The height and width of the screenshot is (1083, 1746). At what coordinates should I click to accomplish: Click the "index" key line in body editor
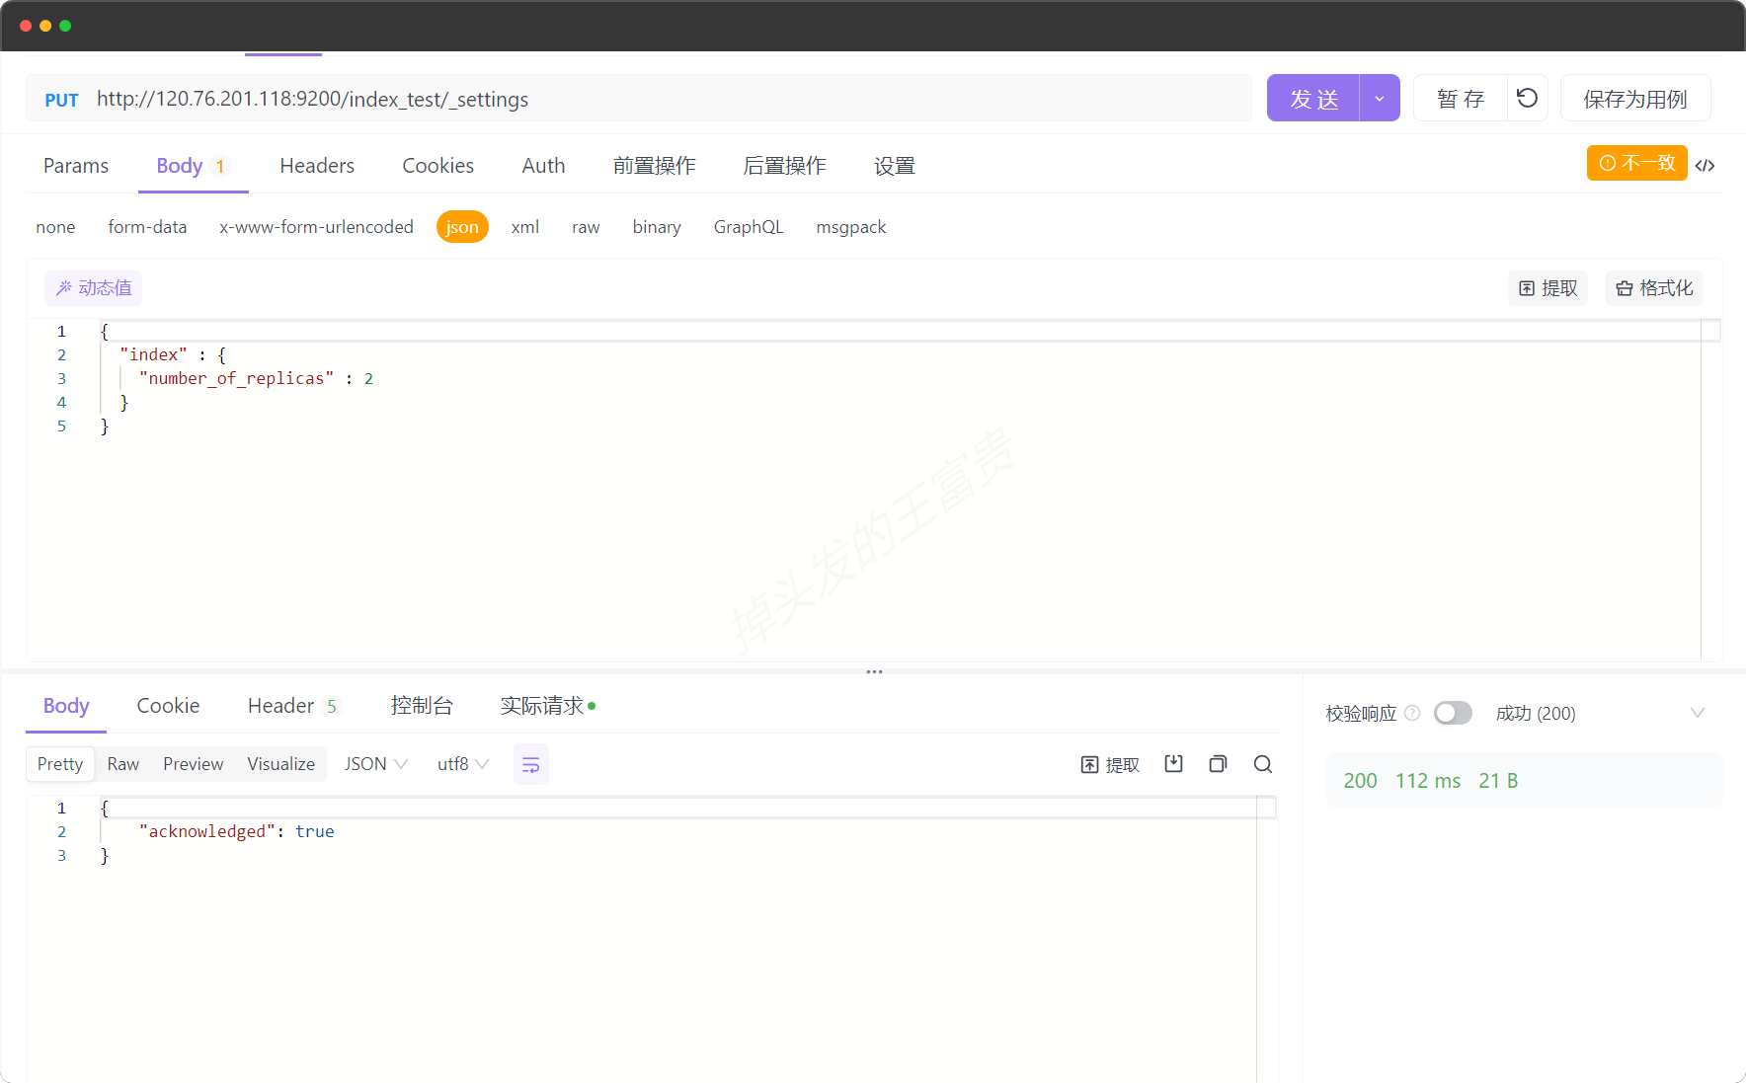(x=173, y=354)
